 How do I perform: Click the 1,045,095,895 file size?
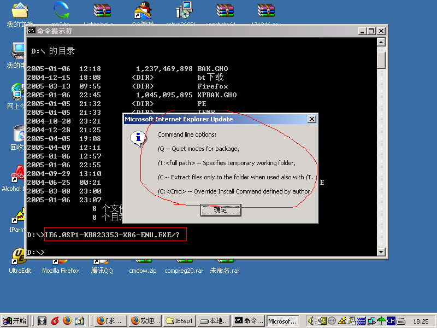[x=164, y=95]
